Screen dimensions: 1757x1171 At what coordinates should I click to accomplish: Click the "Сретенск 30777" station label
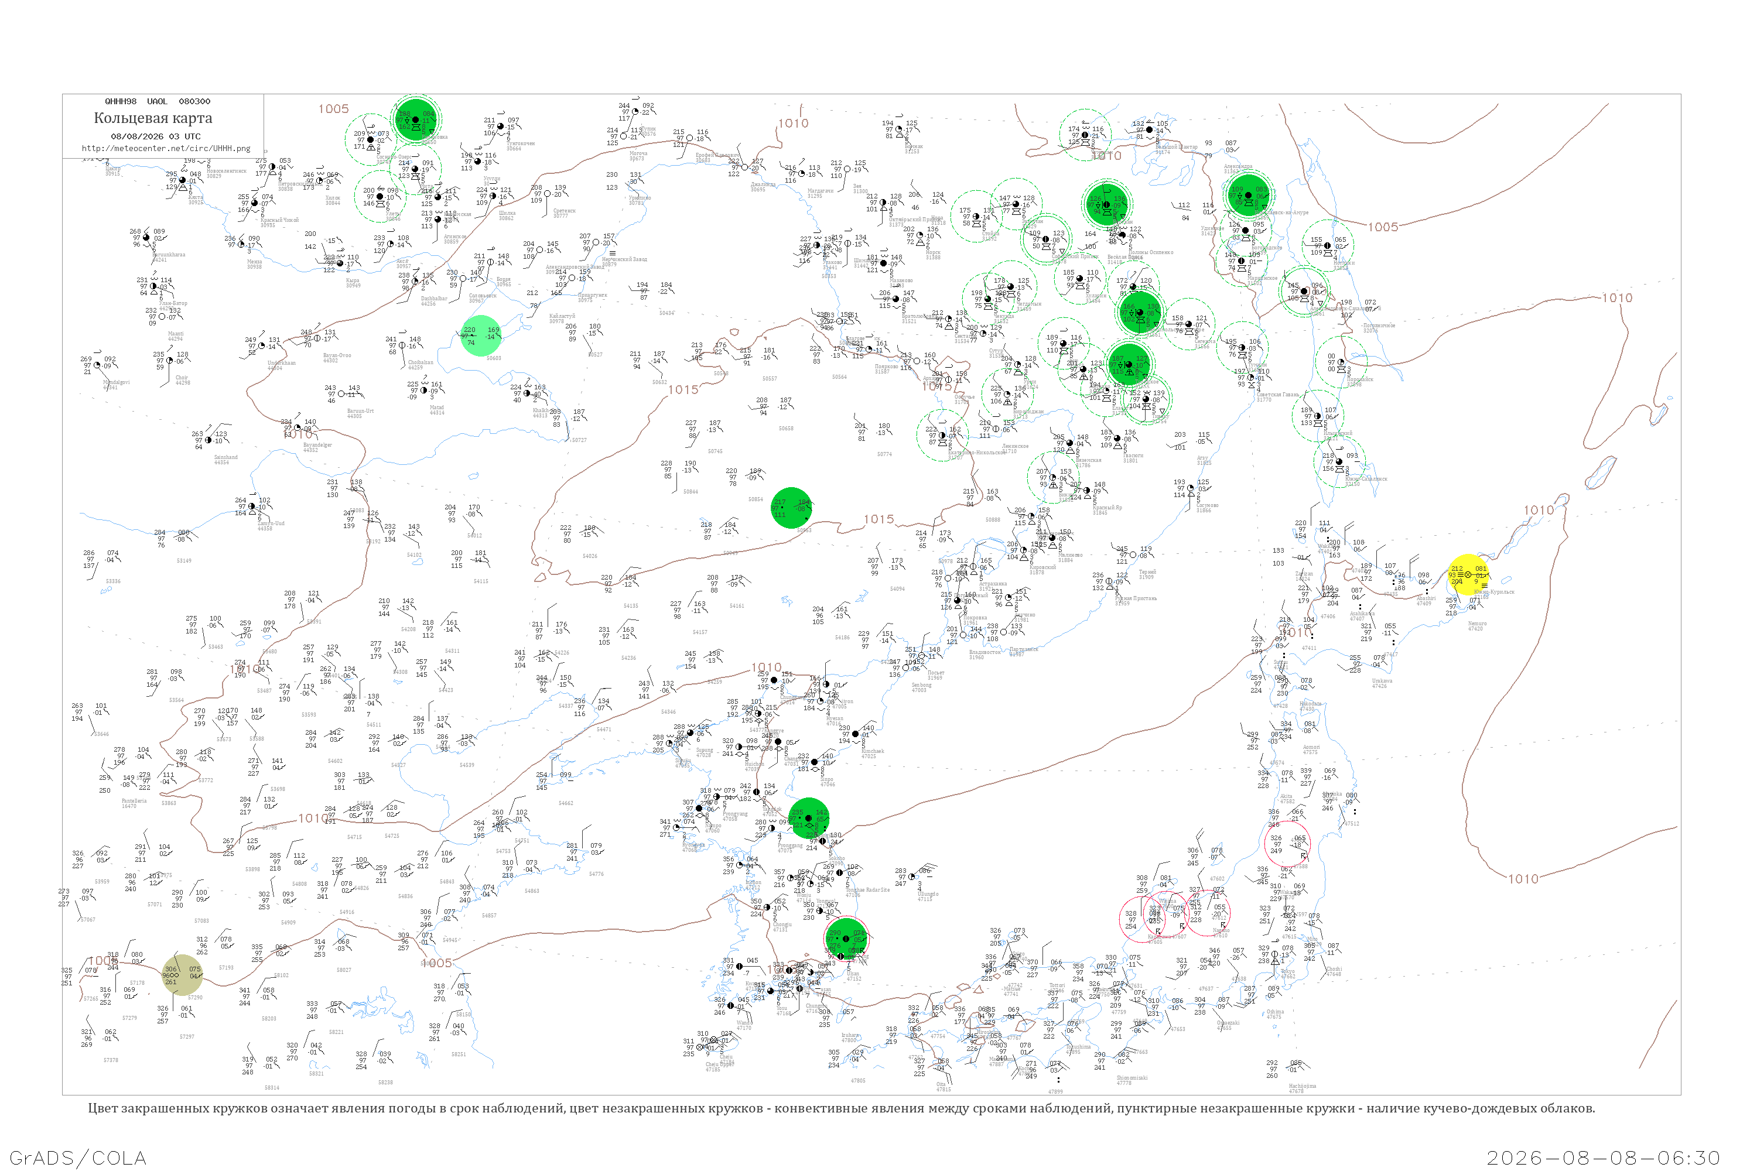tap(564, 213)
